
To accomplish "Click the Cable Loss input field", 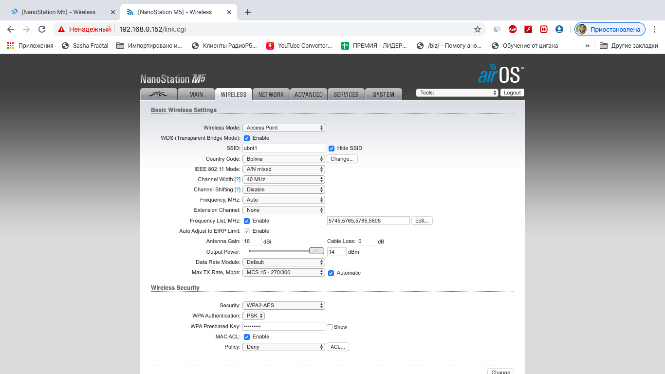I will (x=367, y=242).
